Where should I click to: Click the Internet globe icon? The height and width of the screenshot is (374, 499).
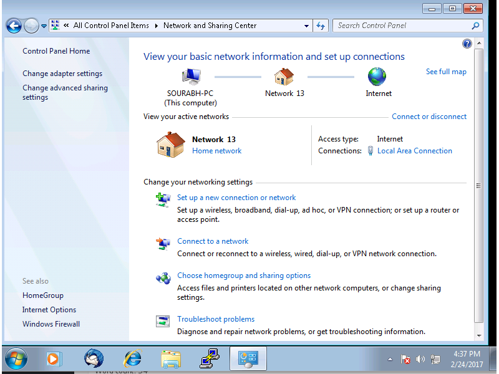(x=377, y=77)
